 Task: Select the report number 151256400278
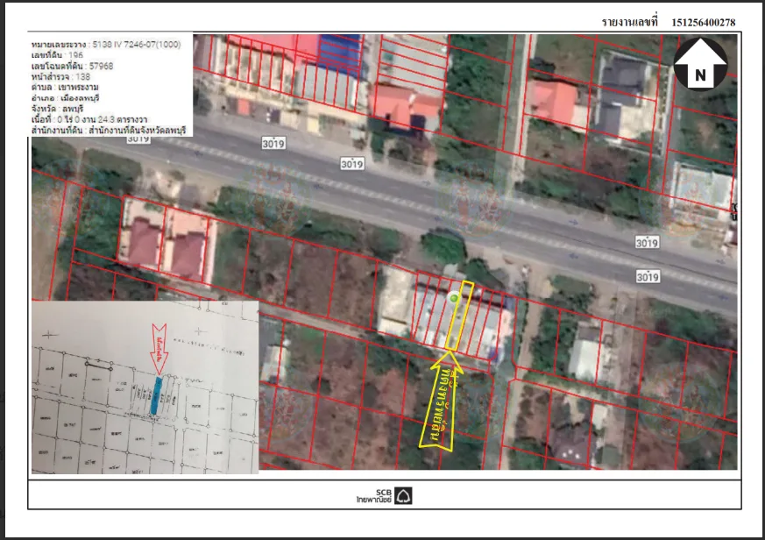[x=704, y=22]
